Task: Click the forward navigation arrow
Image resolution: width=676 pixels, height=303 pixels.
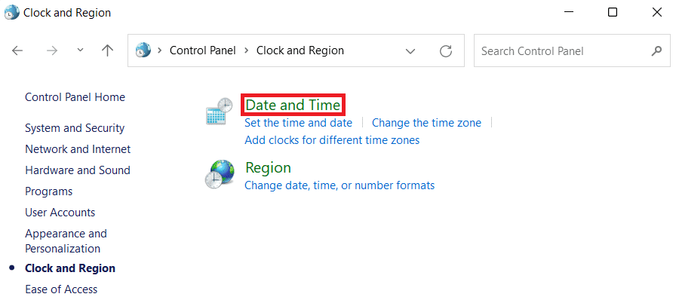Action: [x=52, y=50]
